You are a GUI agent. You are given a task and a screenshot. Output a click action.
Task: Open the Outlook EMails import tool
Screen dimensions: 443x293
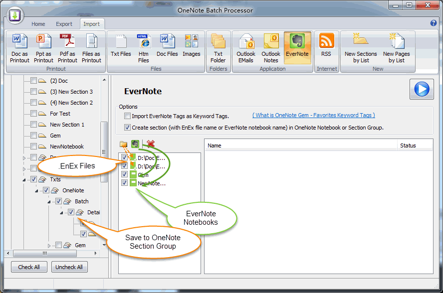(x=245, y=48)
